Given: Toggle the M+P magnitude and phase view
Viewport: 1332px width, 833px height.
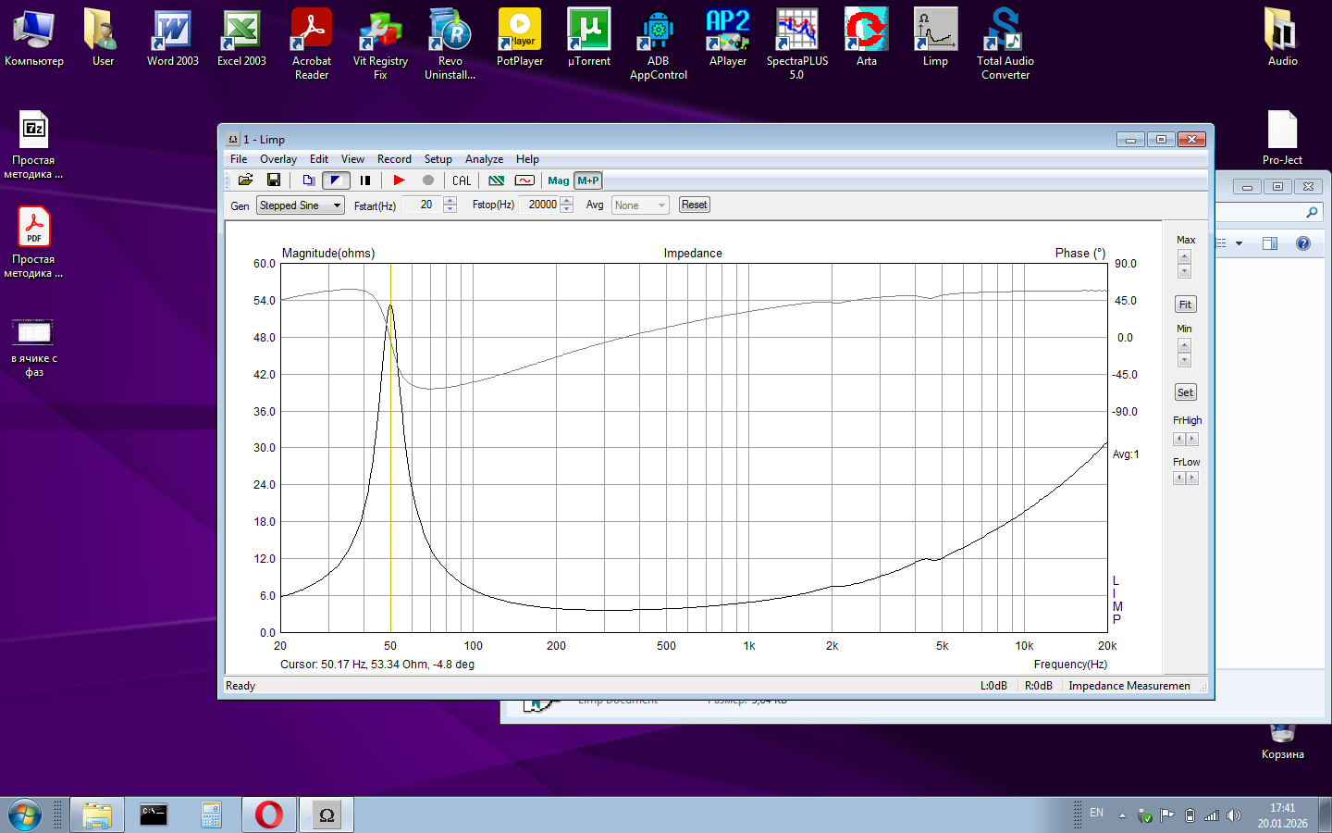Looking at the screenshot, I should 588,180.
